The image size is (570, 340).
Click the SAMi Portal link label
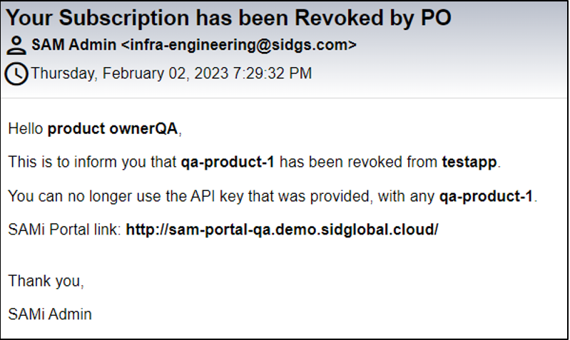click(x=64, y=230)
